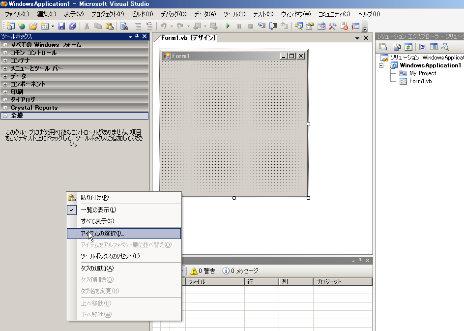The image size is (464, 331).
Task: Click the Break All pause icon
Action: tap(239, 26)
